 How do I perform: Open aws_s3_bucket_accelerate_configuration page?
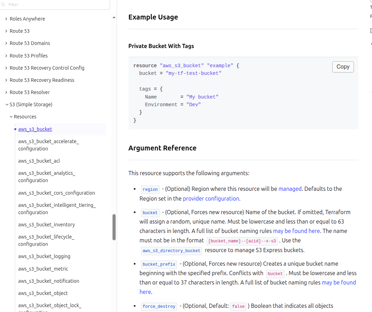click(x=49, y=145)
